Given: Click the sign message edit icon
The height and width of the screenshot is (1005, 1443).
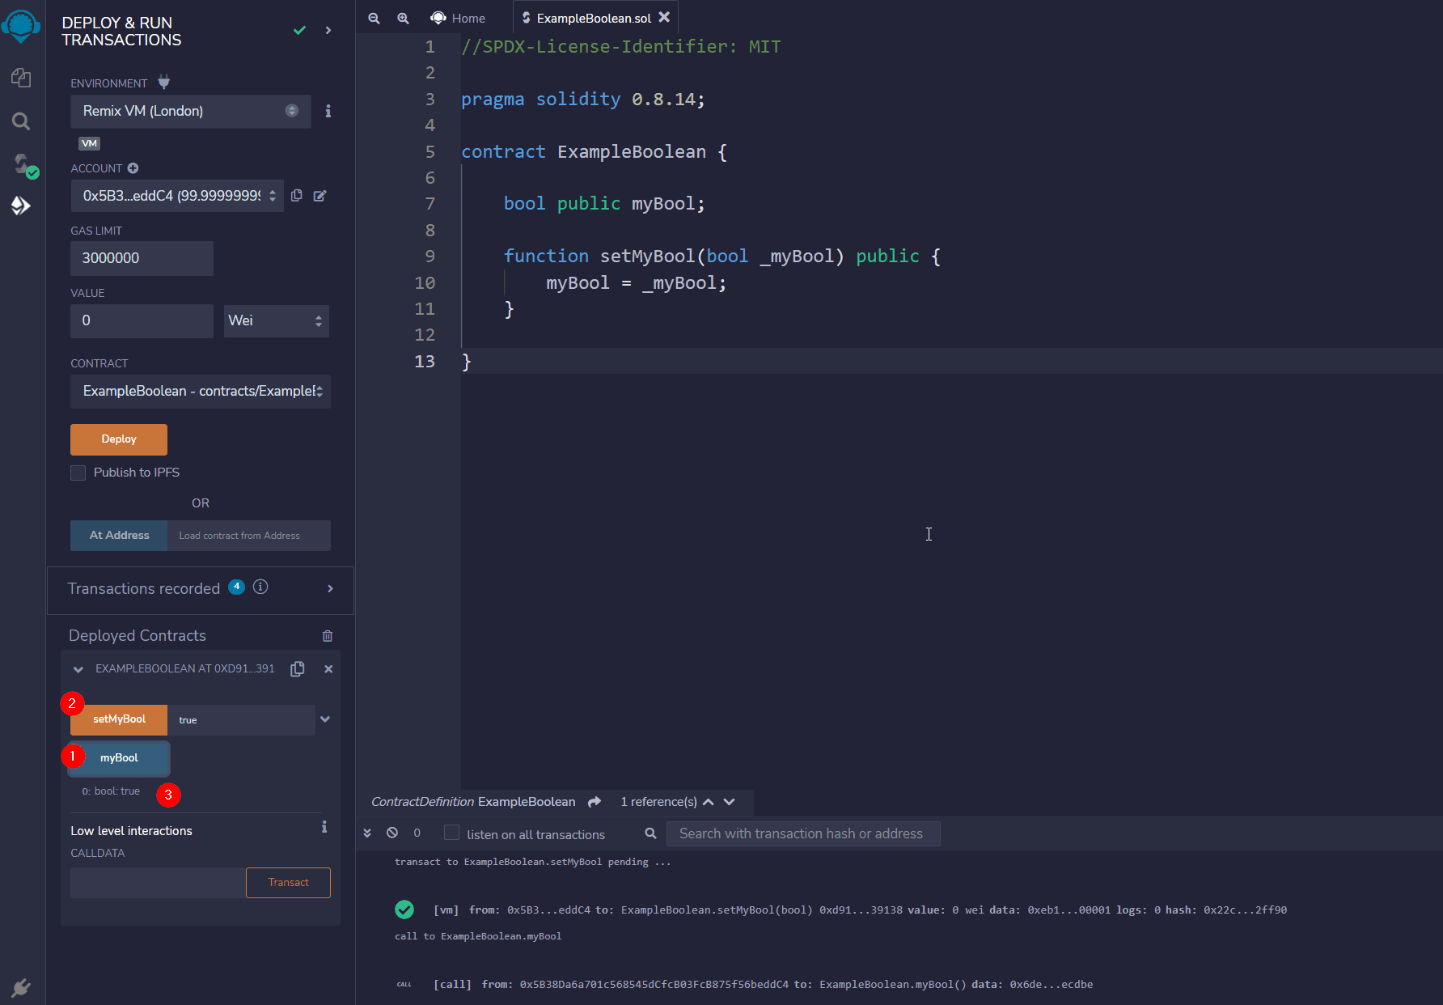Looking at the screenshot, I should click(319, 196).
